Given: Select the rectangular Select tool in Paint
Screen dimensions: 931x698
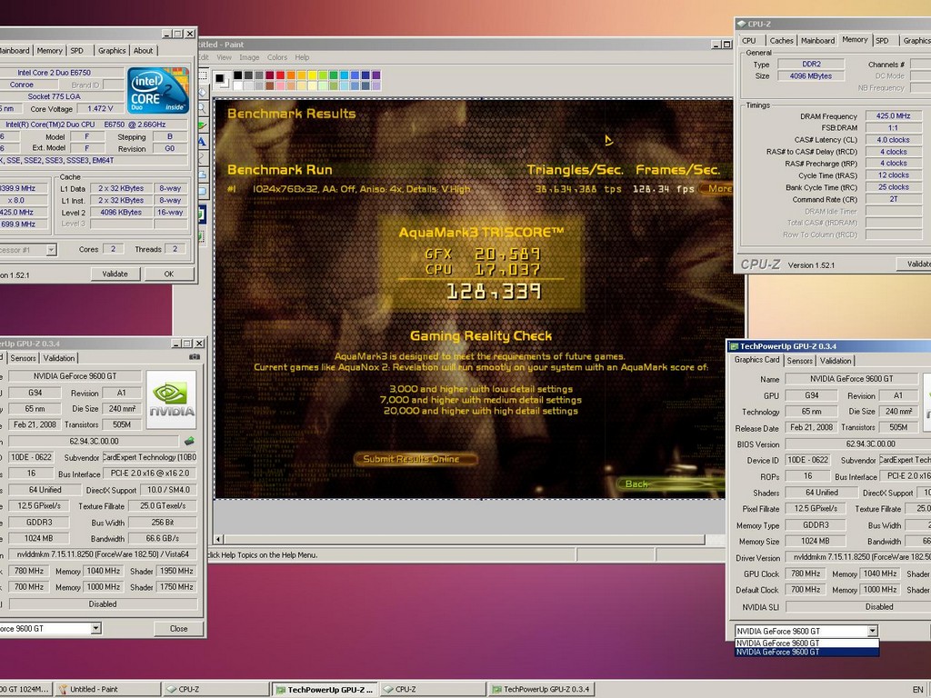Looking at the screenshot, I should tap(203, 75).
